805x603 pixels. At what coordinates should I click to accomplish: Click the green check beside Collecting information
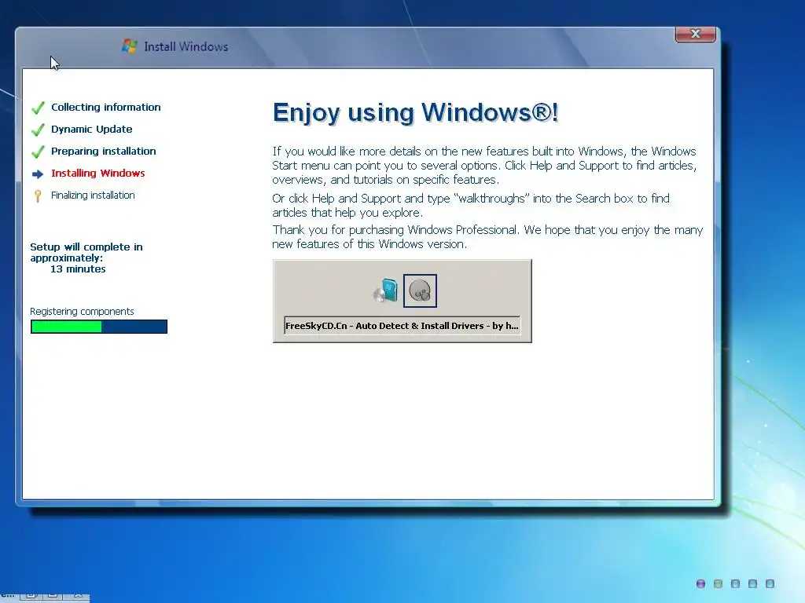38,108
